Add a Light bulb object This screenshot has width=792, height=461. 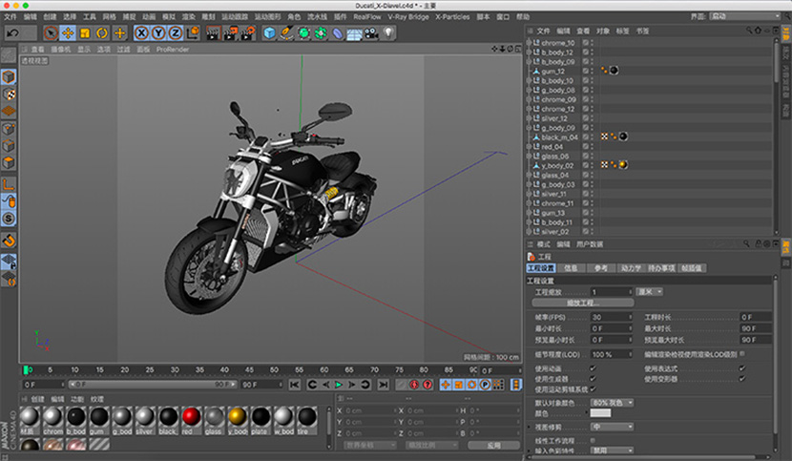coord(388,33)
